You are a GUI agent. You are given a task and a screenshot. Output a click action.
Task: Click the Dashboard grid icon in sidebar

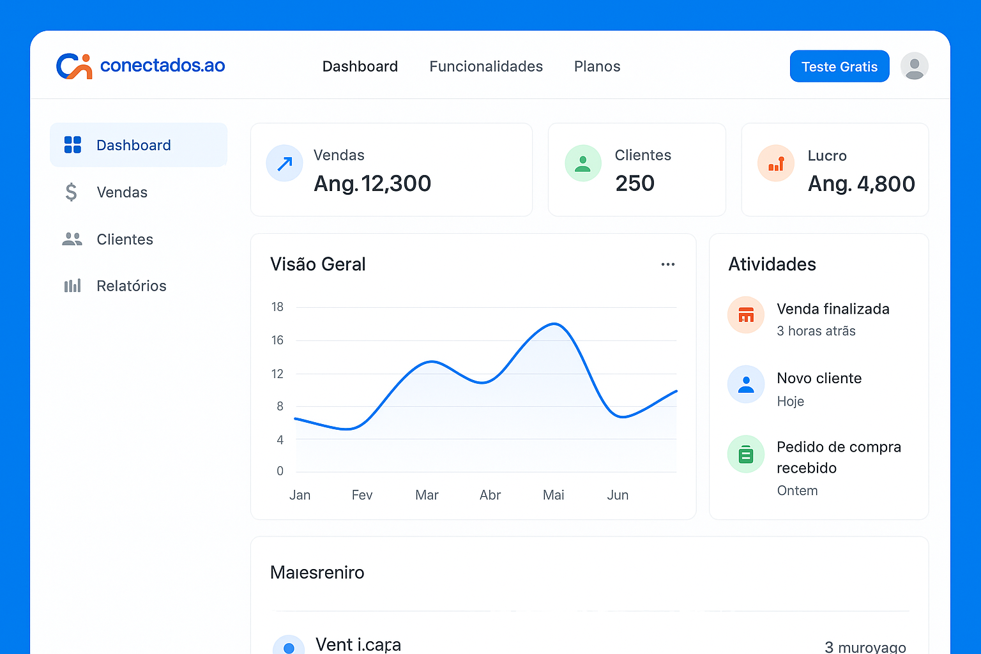73,145
